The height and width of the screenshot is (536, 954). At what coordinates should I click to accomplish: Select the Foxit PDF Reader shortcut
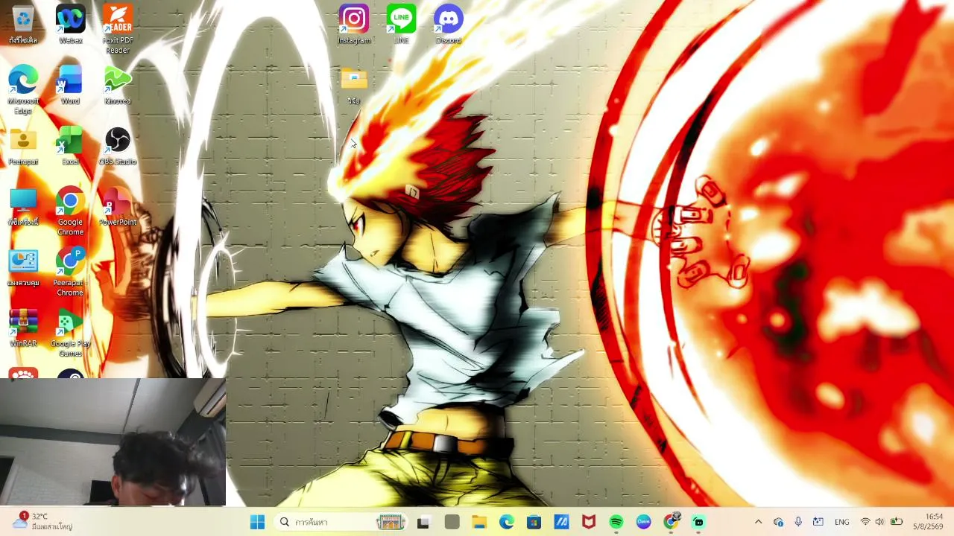pyautogui.click(x=118, y=29)
